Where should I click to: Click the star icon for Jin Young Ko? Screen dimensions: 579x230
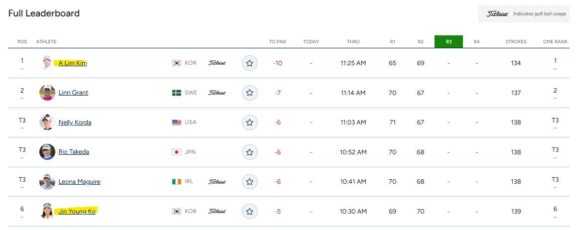(250, 212)
